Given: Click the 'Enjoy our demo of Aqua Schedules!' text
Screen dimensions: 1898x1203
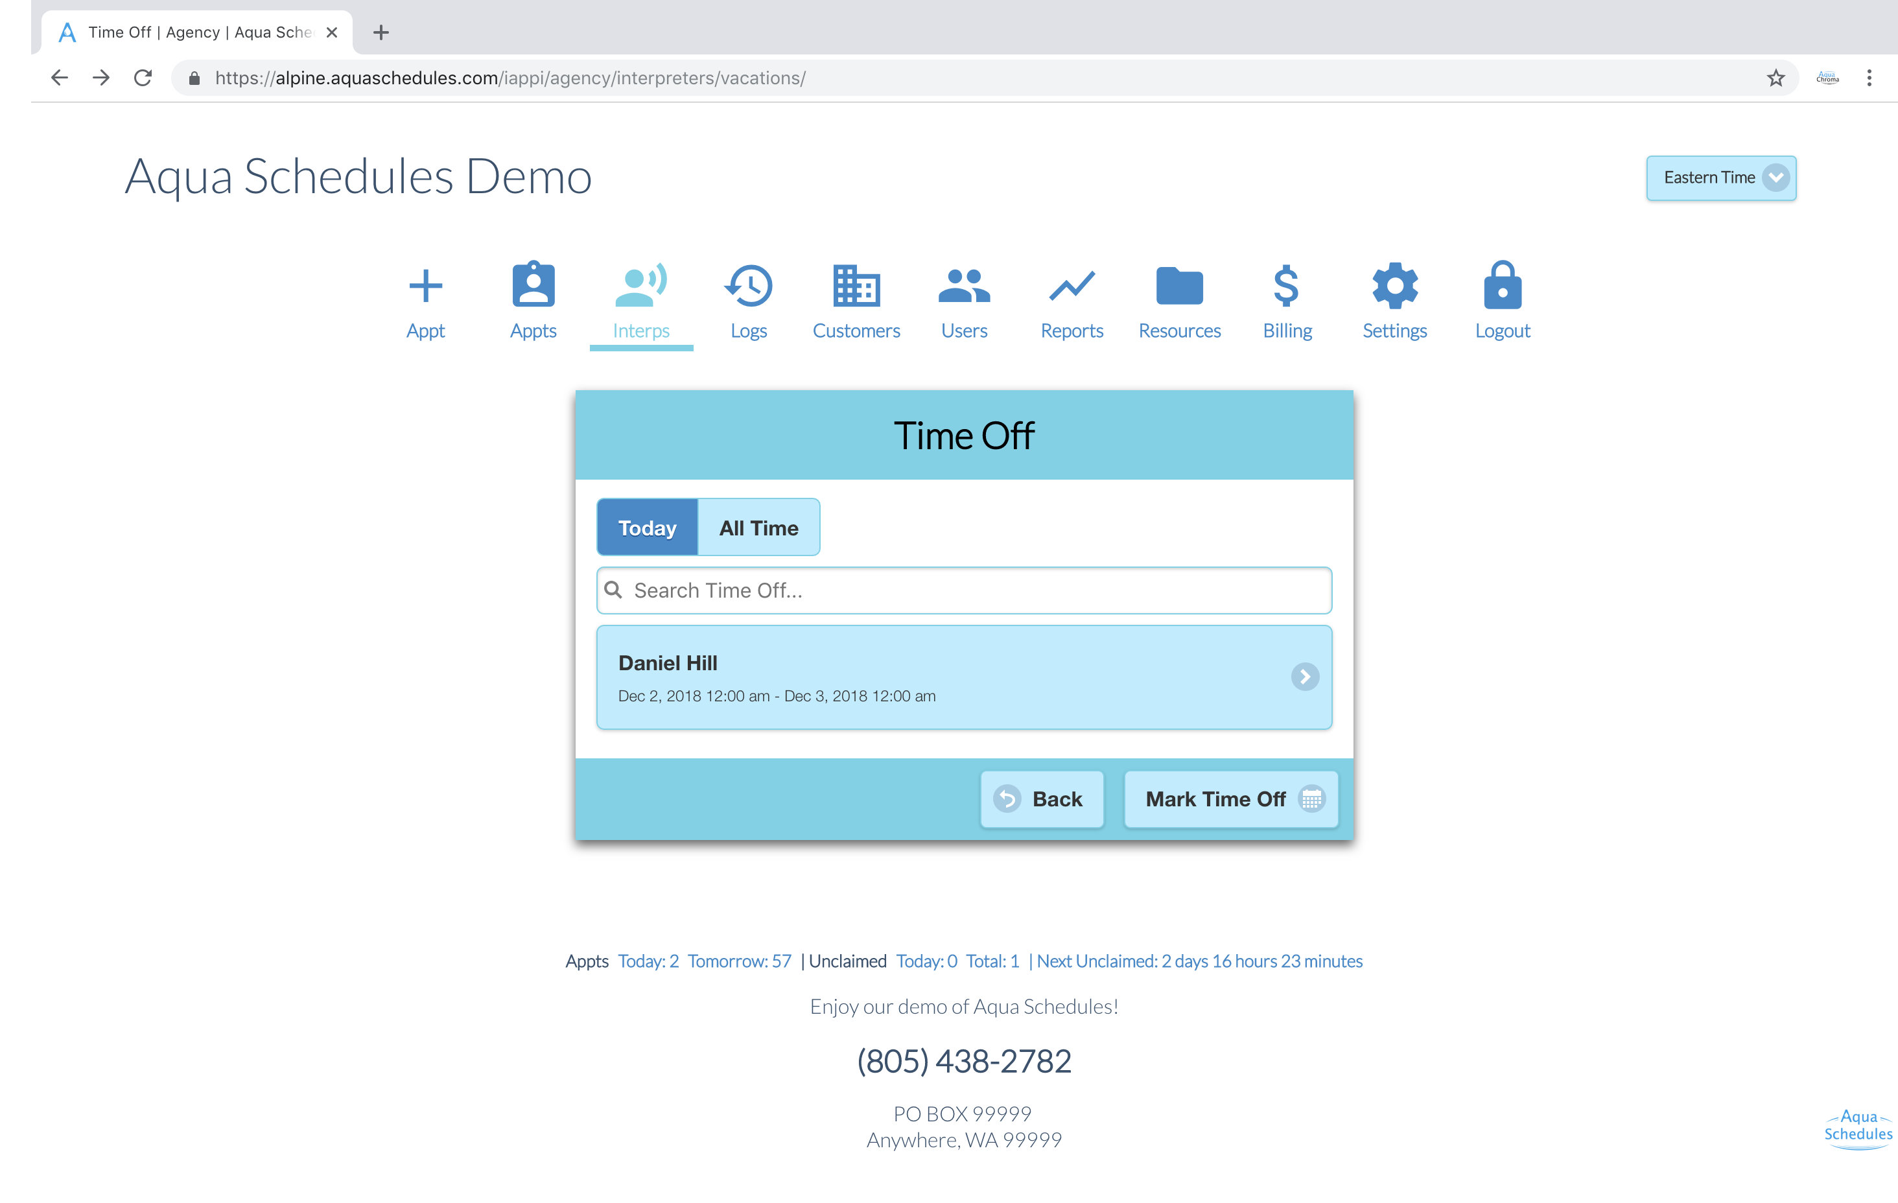Looking at the screenshot, I should click(964, 1007).
